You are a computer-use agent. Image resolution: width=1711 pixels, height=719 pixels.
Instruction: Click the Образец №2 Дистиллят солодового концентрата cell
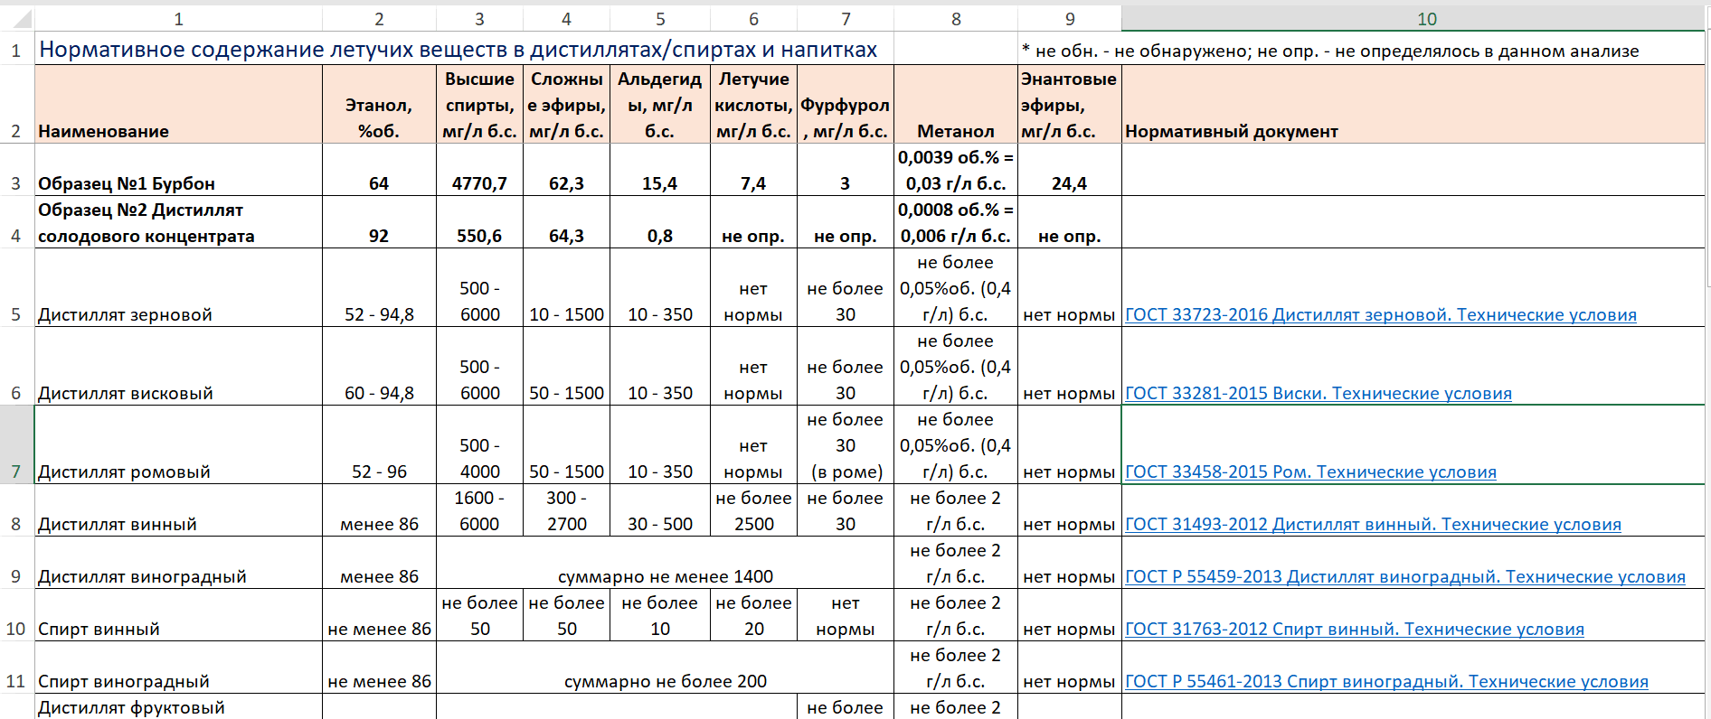(x=178, y=223)
